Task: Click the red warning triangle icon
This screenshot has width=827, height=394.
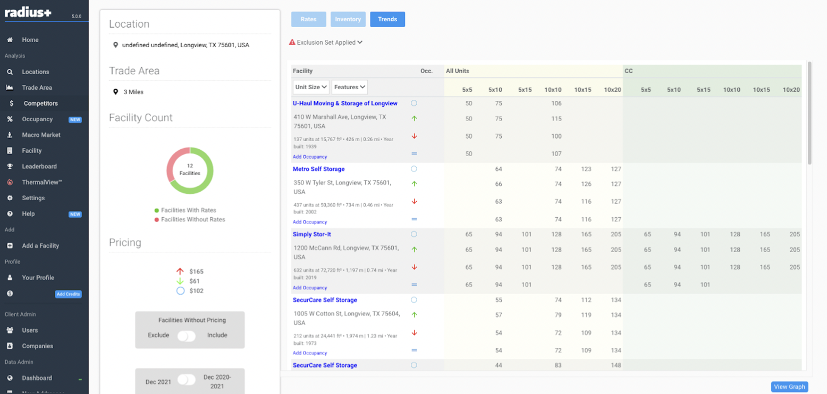Action: click(x=292, y=42)
